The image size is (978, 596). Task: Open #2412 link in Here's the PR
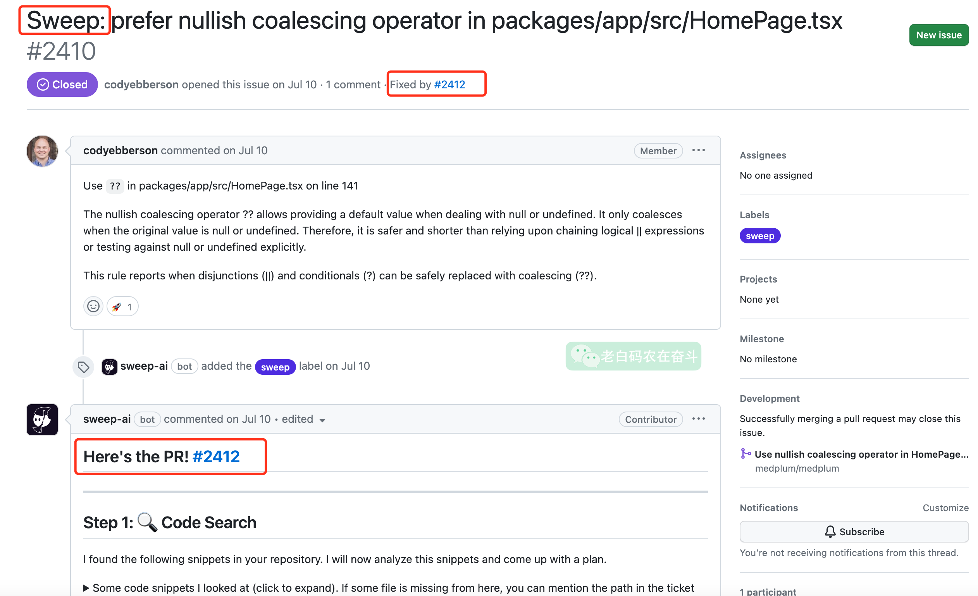coord(216,456)
